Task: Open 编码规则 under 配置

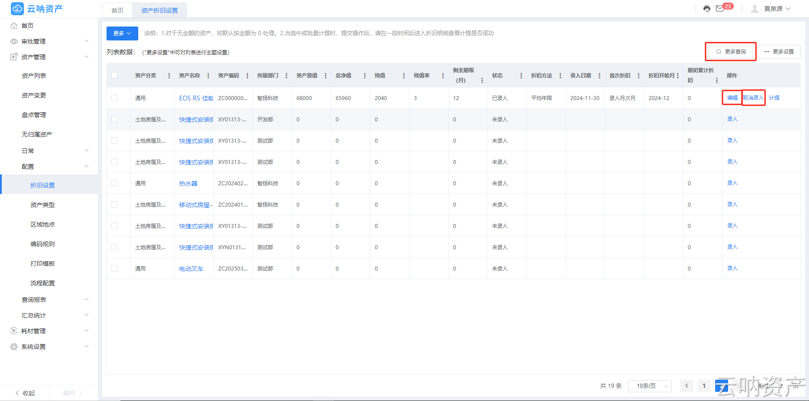Action: [x=43, y=244]
